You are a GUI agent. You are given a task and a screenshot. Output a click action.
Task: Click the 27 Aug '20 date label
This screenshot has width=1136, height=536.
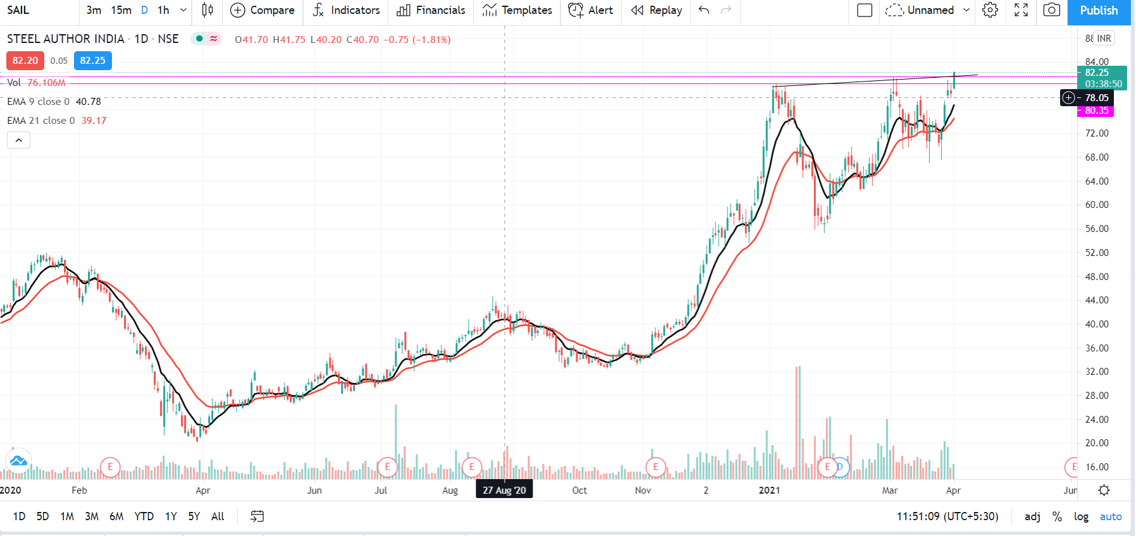point(504,490)
